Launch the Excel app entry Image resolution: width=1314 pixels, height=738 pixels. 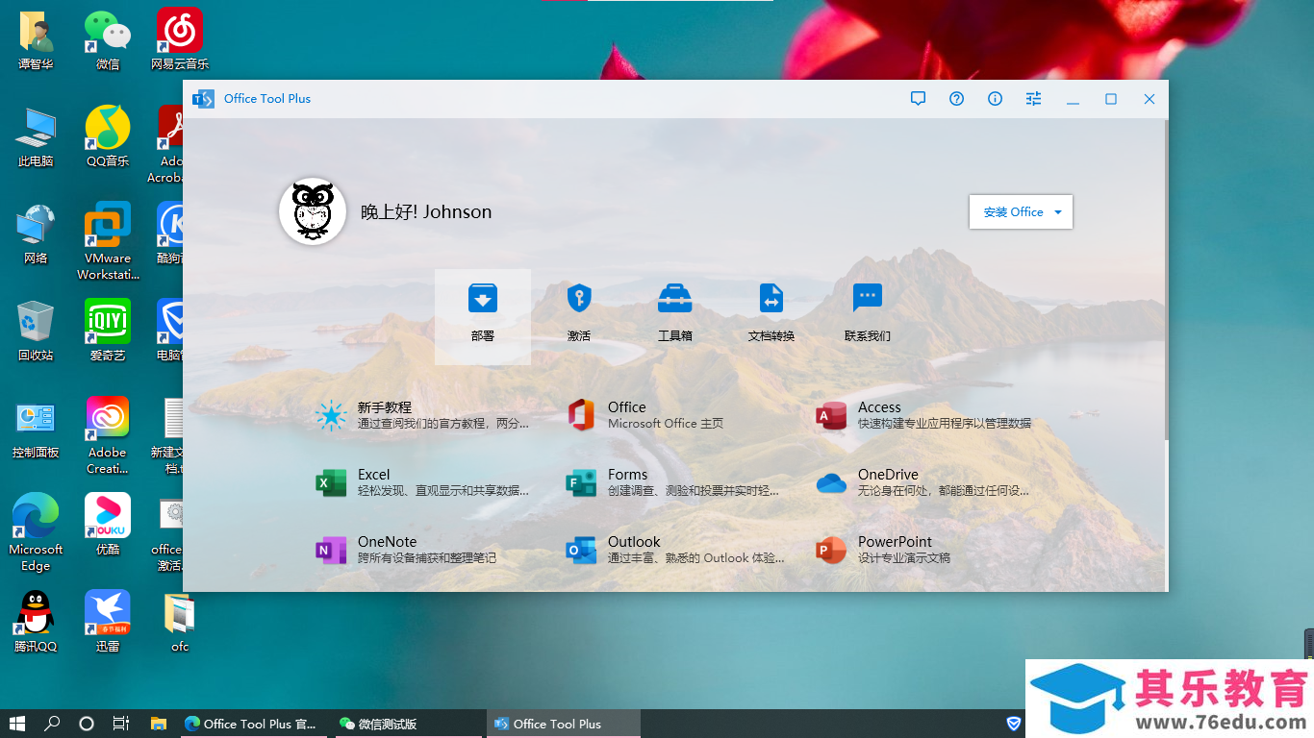(x=423, y=482)
